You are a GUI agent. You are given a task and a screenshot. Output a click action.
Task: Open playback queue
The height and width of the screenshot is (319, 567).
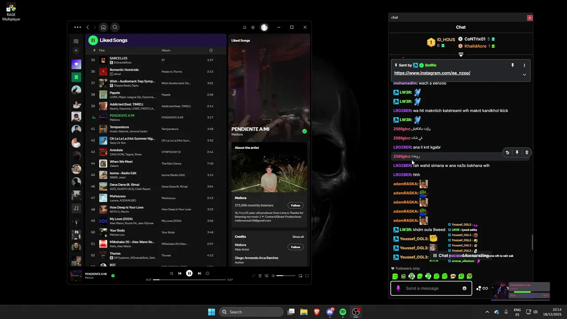pyautogui.click(x=260, y=276)
